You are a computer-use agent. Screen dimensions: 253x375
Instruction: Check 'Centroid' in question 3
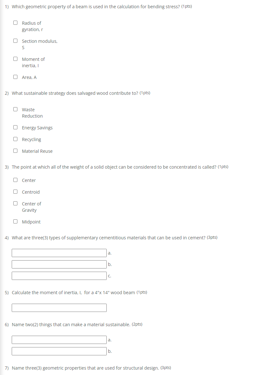point(15,191)
